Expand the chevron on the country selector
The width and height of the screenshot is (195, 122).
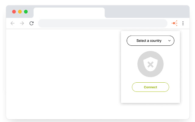pos(169,41)
